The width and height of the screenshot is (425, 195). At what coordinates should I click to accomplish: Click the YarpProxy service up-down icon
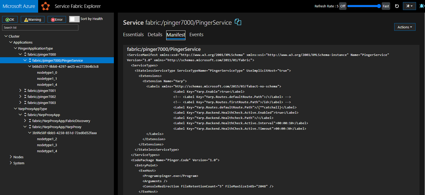(x=30, y=127)
